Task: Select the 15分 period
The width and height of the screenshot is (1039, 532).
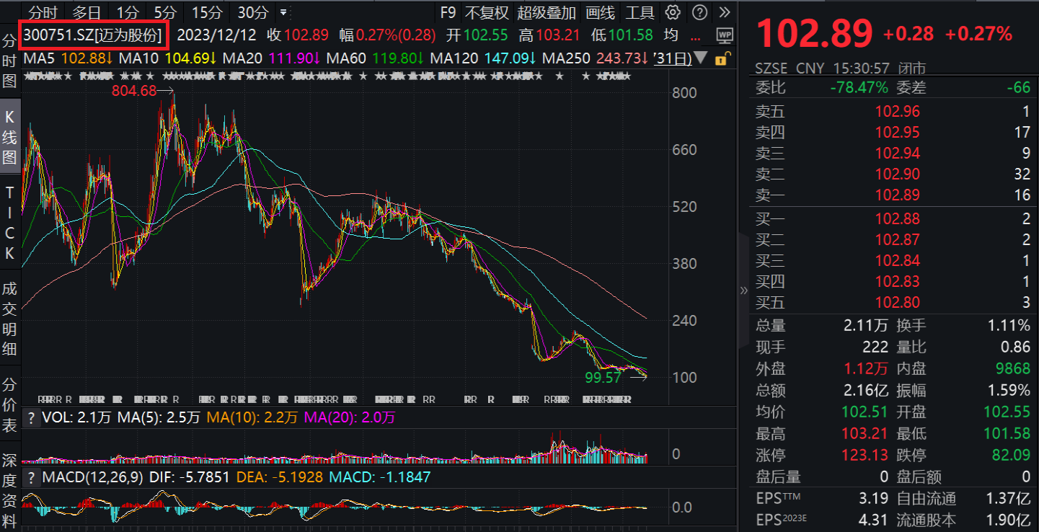Action: coord(208,12)
